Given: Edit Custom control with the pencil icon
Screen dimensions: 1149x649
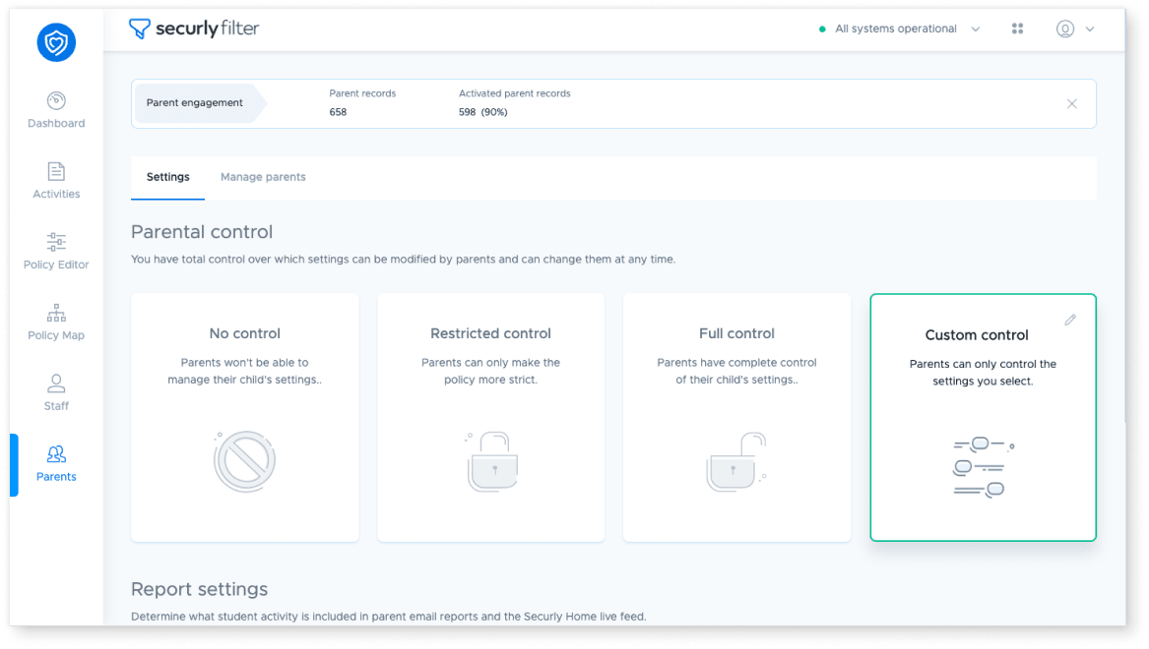Looking at the screenshot, I should tap(1070, 320).
